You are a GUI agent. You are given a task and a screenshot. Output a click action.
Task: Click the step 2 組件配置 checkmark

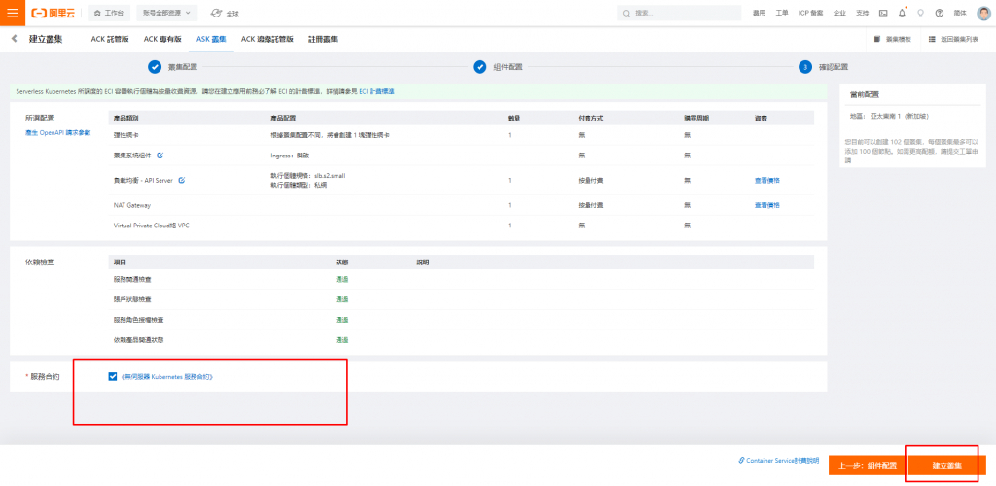[x=480, y=67]
